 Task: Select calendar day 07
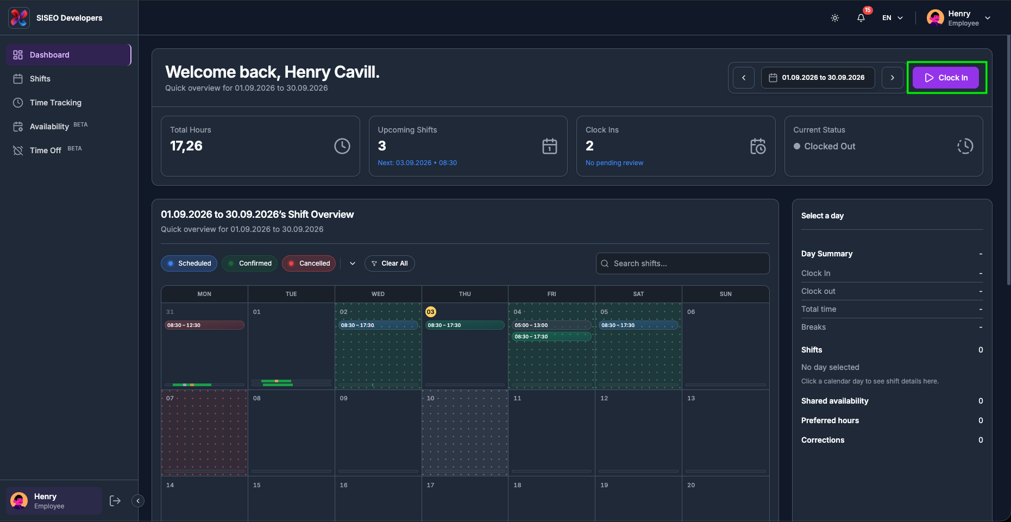[204, 433]
